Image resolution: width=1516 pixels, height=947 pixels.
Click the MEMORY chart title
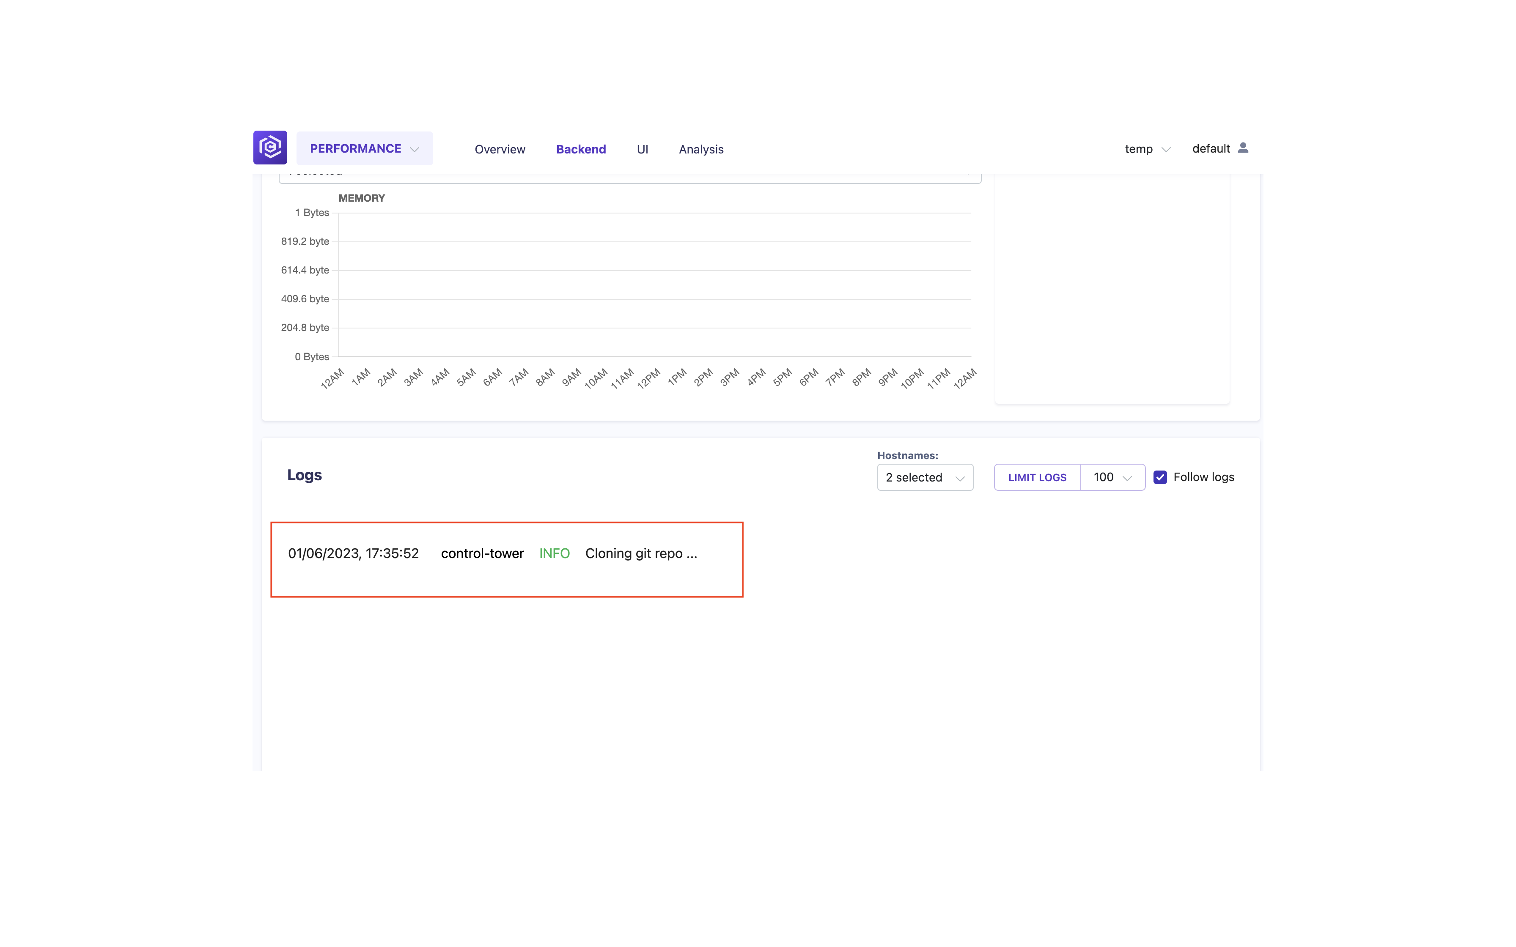click(x=362, y=198)
